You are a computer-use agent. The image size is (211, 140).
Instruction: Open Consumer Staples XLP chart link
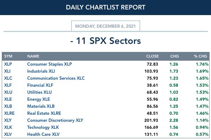click(50, 64)
